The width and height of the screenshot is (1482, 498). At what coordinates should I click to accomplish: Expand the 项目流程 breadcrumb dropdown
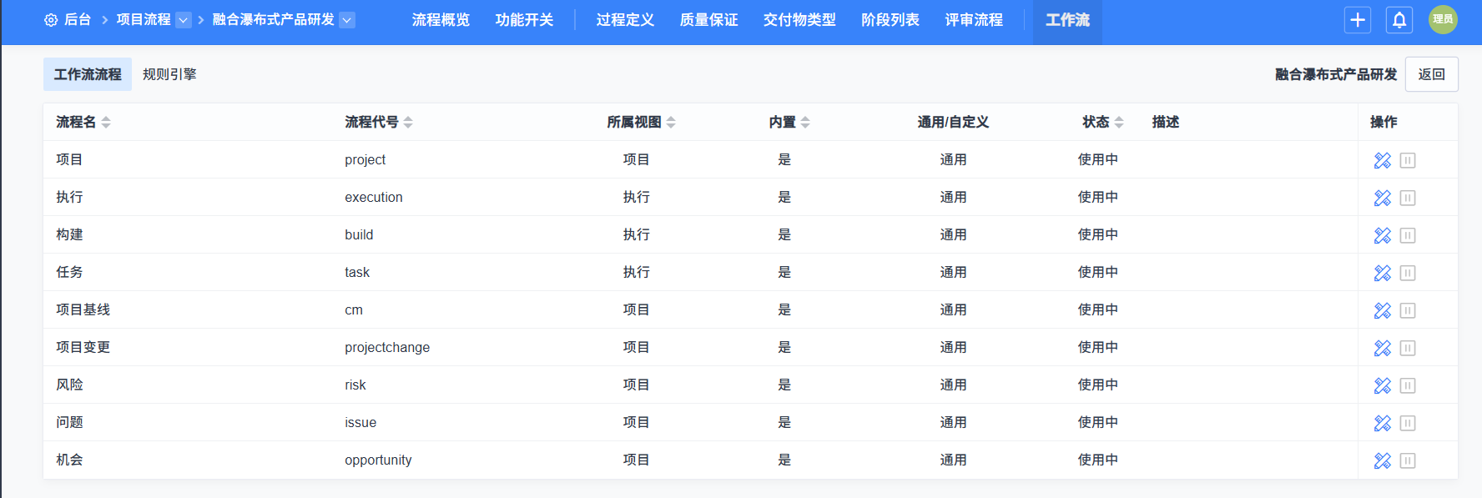(x=184, y=20)
